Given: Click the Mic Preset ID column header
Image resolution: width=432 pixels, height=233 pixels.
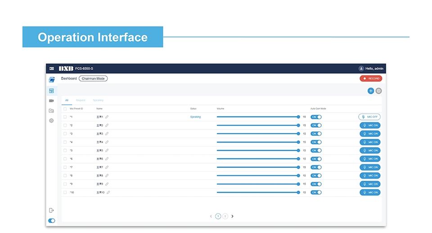Looking at the screenshot, I should (x=76, y=109).
